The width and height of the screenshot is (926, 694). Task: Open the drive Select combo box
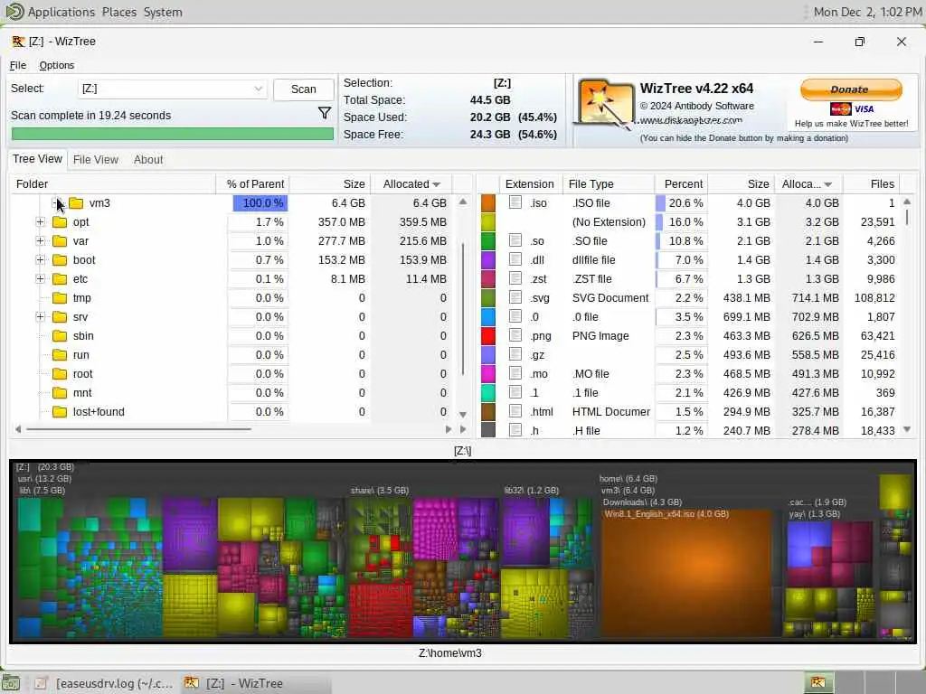point(172,89)
